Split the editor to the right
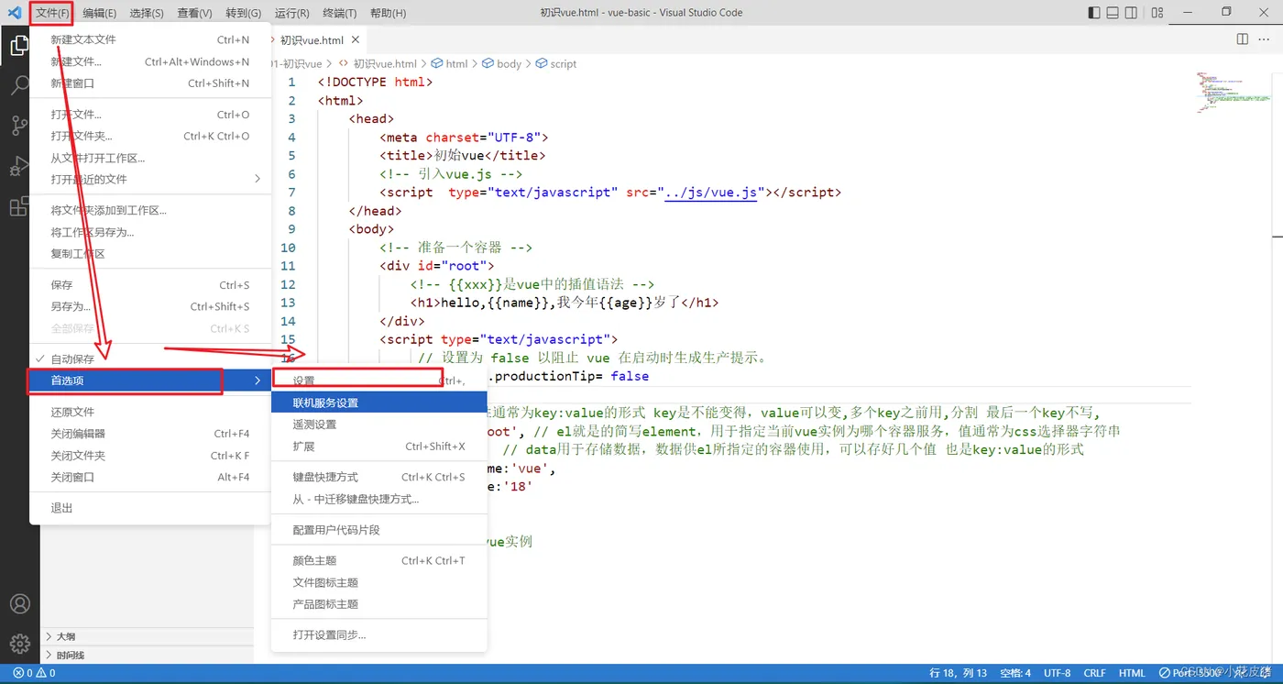Image resolution: width=1283 pixels, height=684 pixels. point(1243,39)
